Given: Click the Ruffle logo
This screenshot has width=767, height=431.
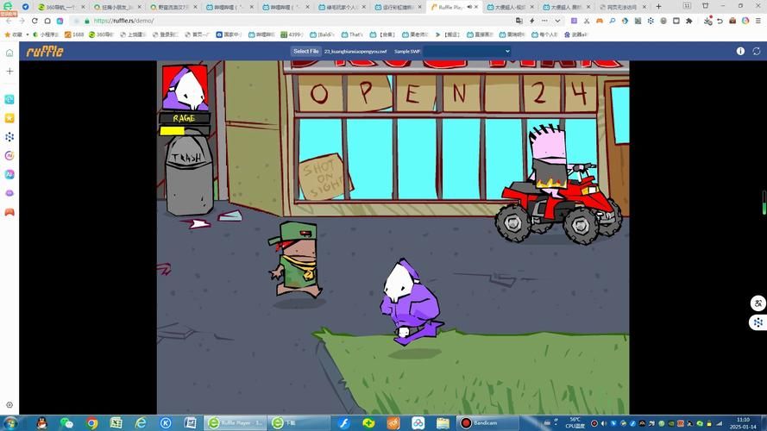Looking at the screenshot, I should [45, 52].
